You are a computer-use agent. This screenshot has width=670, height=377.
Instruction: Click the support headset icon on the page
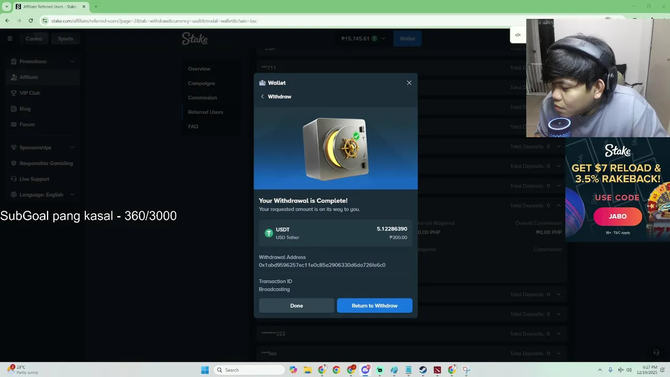[x=656, y=353]
